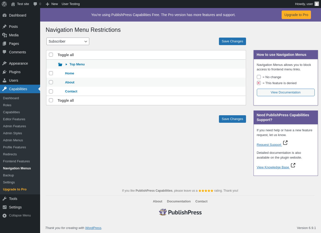Click the View Knowledge Base link text

tap(273, 167)
